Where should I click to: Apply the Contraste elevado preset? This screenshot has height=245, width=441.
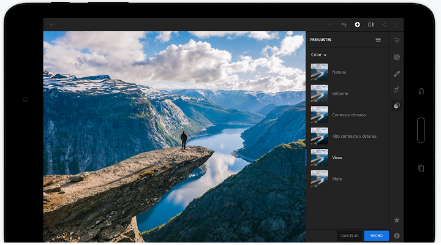tap(348, 115)
